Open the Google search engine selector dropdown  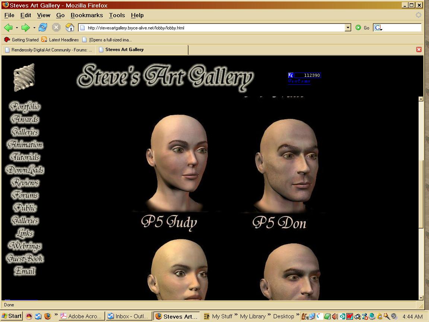point(379,28)
